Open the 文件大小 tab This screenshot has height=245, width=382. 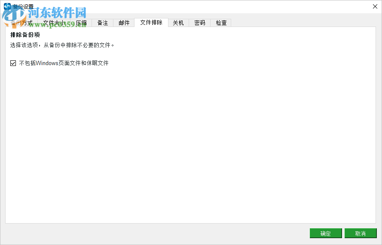[x=54, y=23]
